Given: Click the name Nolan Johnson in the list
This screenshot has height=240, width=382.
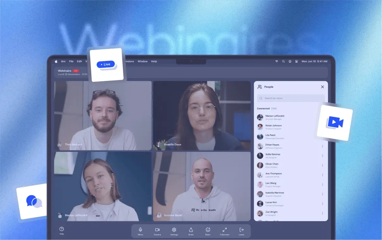Looking at the screenshot, I should (274, 125).
